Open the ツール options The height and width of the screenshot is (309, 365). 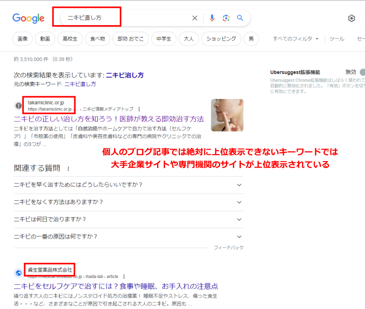tap(337, 39)
